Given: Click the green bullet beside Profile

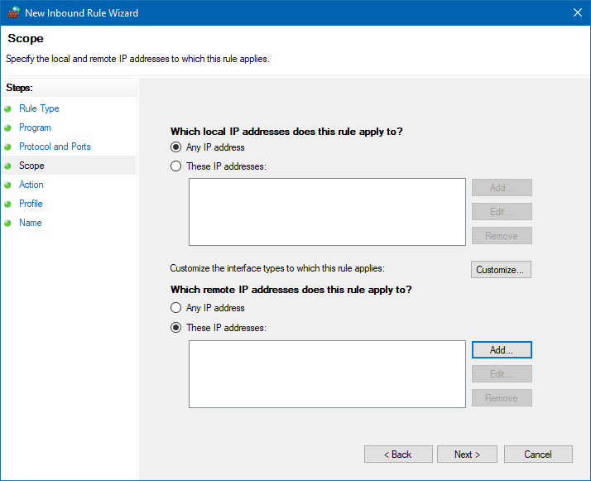Looking at the screenshot, I should coord(8,204).
